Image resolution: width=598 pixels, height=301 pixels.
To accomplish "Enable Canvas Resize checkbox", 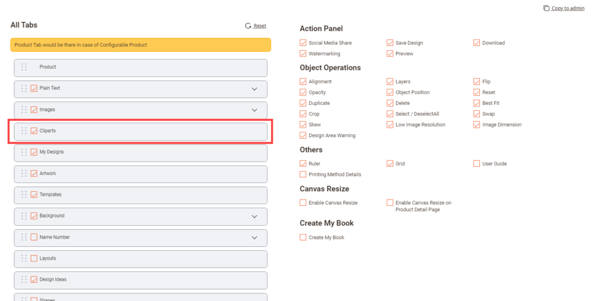I will click(x=303, y=203).
